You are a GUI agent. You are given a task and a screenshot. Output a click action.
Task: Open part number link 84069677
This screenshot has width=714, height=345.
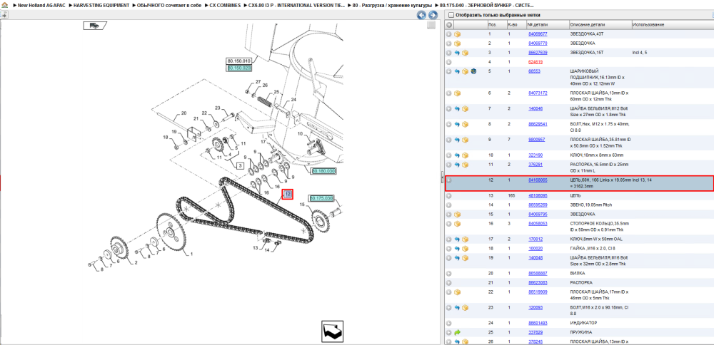538,34
